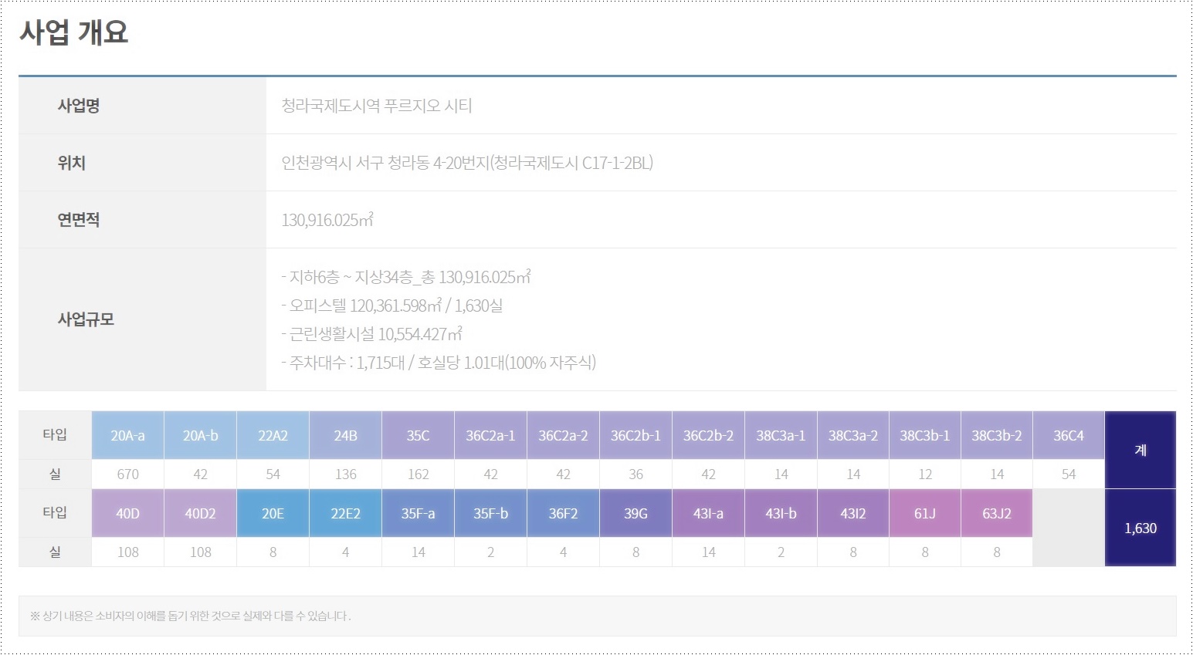1193x655 pixels.
Task: Select the 22E2 type cell
Action: (346, 514)
